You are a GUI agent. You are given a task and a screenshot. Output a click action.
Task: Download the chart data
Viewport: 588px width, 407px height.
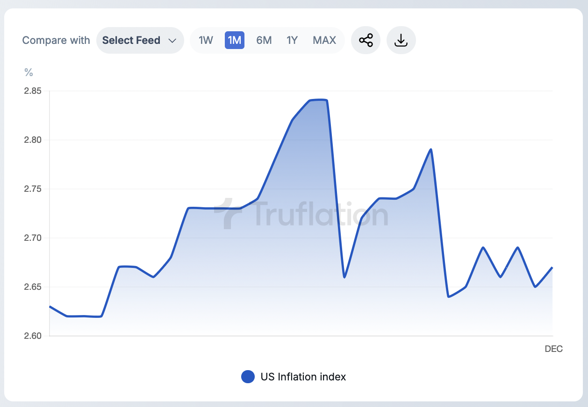point(401,40)
